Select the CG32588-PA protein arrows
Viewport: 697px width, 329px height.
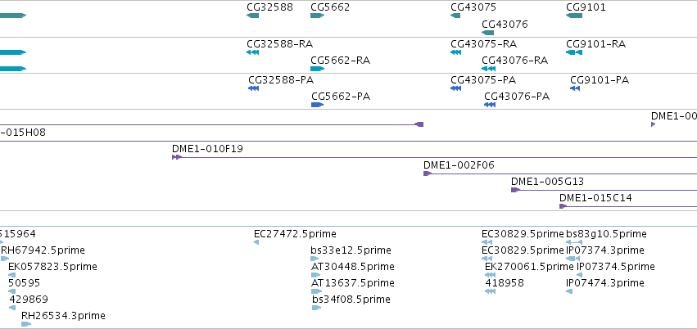point(253,88)
